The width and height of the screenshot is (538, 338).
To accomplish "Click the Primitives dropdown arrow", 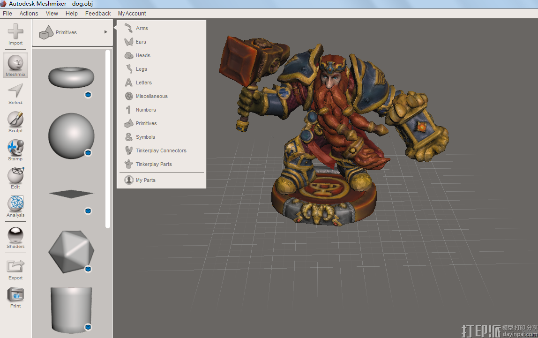I will (106, 32).
